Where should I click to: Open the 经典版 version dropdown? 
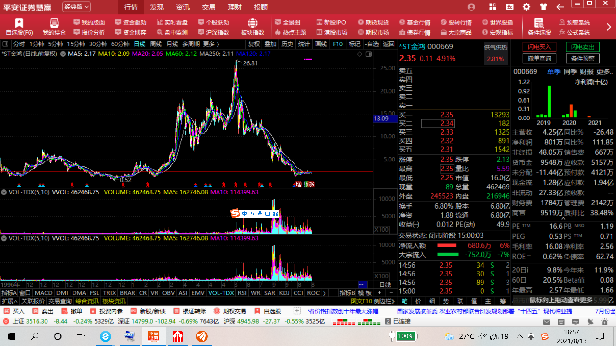(76, 7)
